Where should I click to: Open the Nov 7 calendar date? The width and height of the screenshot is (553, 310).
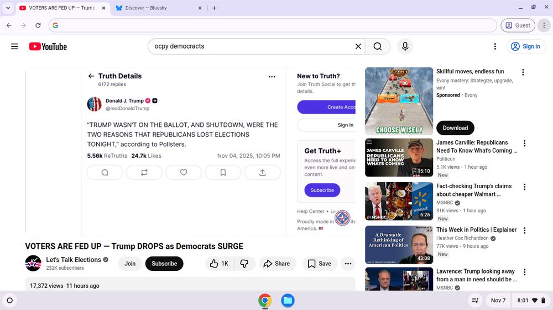coord(498,301)
